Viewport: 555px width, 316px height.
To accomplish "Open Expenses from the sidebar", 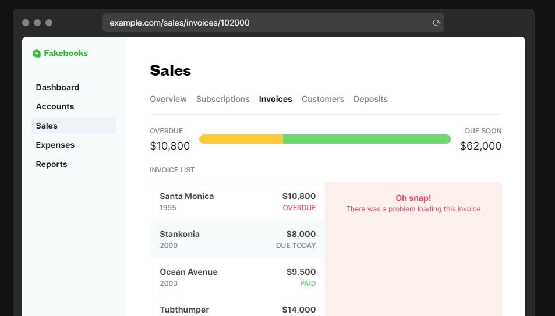I will 55,145.
